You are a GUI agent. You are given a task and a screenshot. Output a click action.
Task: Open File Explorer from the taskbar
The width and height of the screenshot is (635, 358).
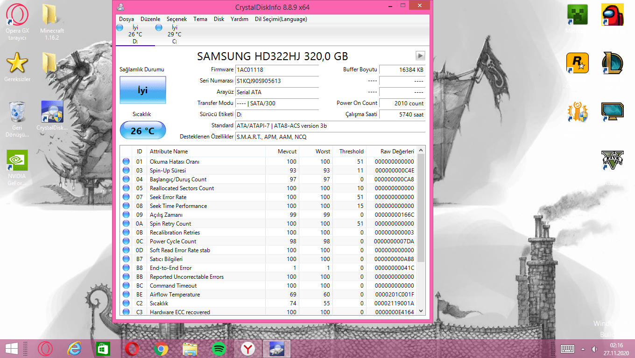[190, 349]
